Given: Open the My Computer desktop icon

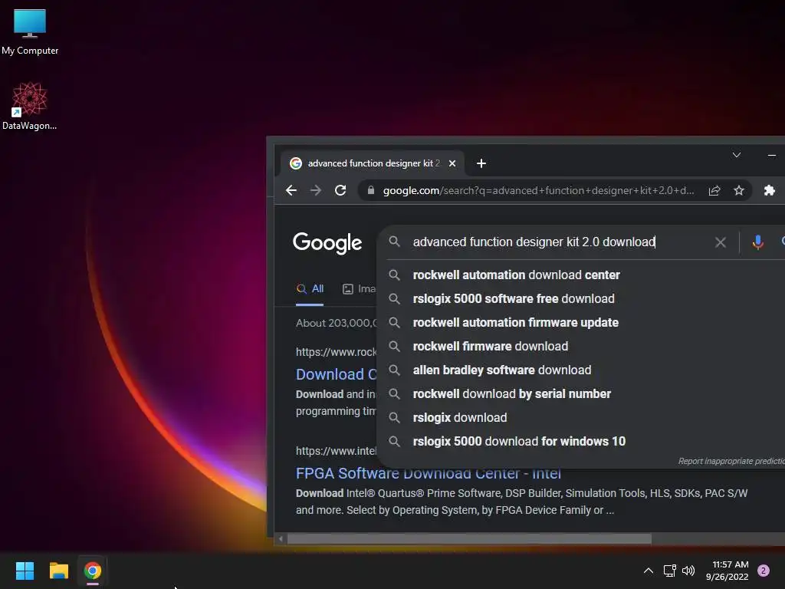Looking at the screenshot, I should (30, 31).
